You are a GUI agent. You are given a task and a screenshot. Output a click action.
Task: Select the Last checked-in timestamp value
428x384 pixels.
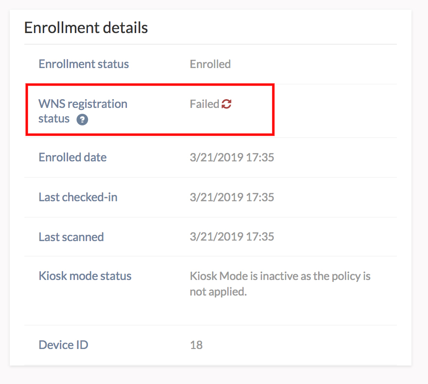click(232, 197)
